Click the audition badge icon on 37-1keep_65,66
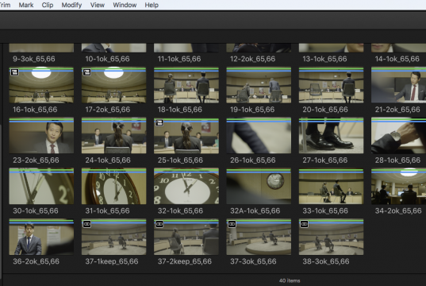Viewport: 426px width, 286px height. pyautogui.click(x=87, y=224)
